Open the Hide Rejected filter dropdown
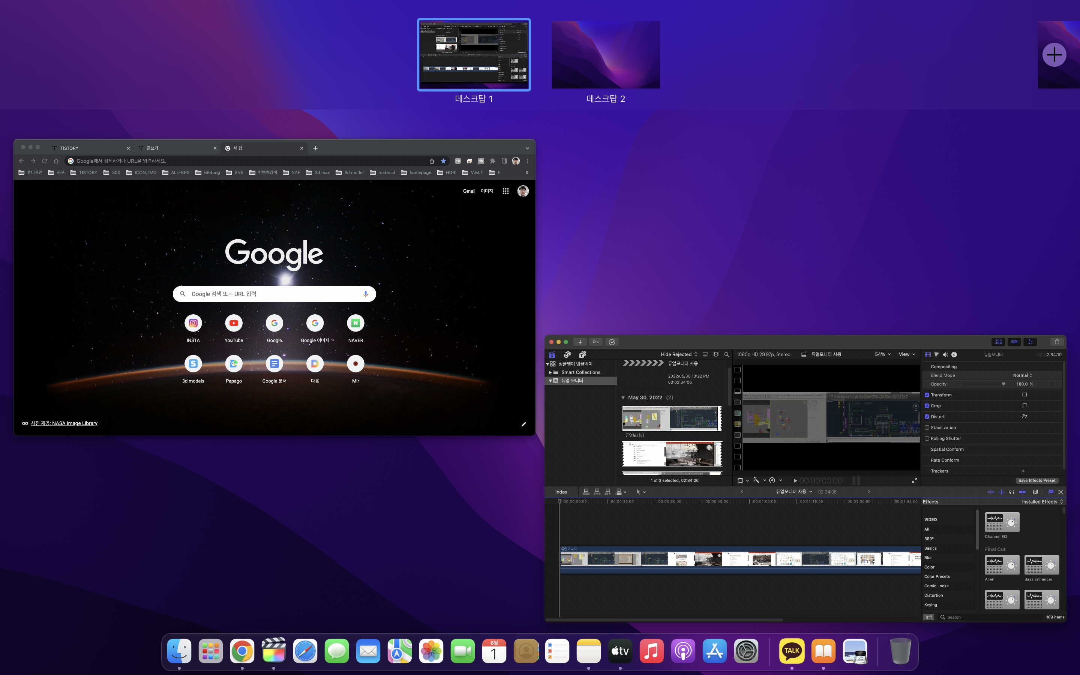 click(x=679, y=354)
